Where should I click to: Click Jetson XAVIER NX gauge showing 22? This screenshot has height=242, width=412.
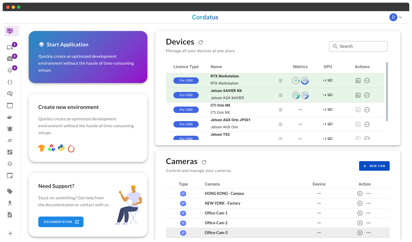pos(296,95)
